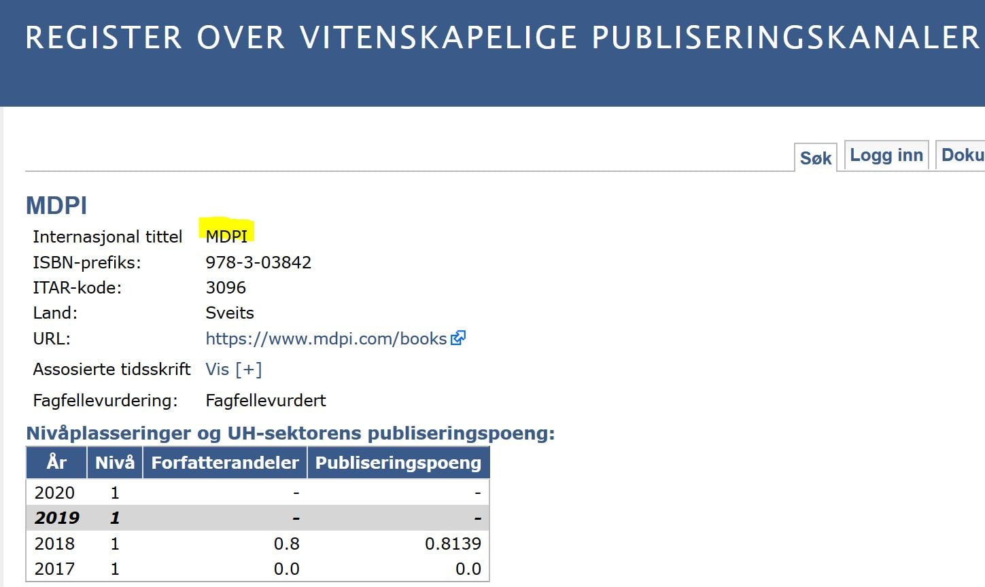Open the Søk tab
Viewport: 985px width, 587px height.
(x=815, y=158)
